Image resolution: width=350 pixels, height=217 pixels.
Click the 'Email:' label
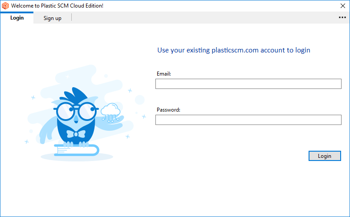tap(164, 74)
